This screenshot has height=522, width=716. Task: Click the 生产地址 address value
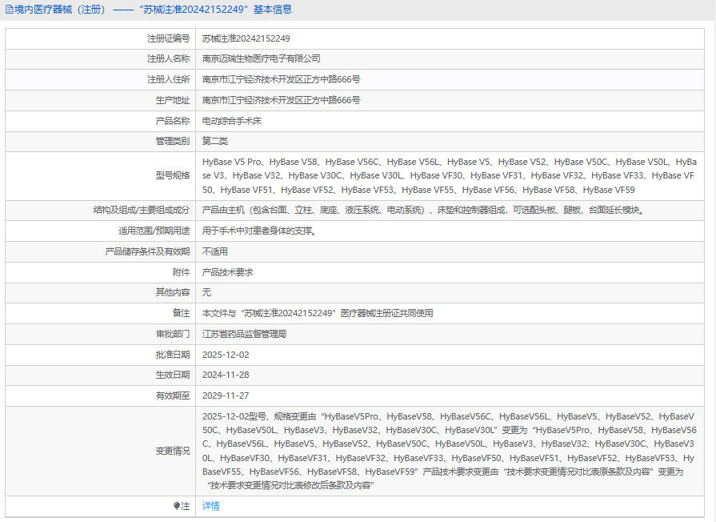pos(282,100)
